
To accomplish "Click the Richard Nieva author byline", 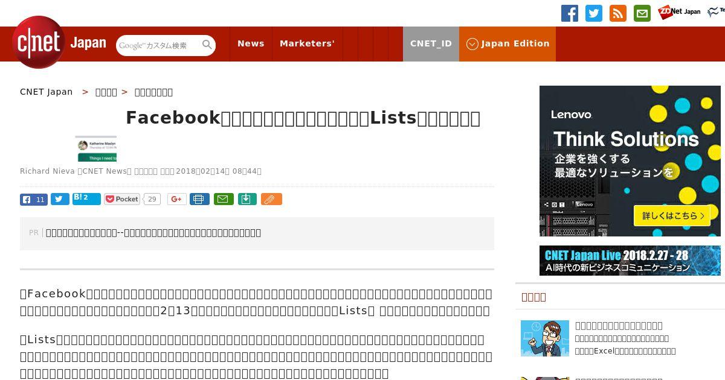I will (x=47, y=171).
